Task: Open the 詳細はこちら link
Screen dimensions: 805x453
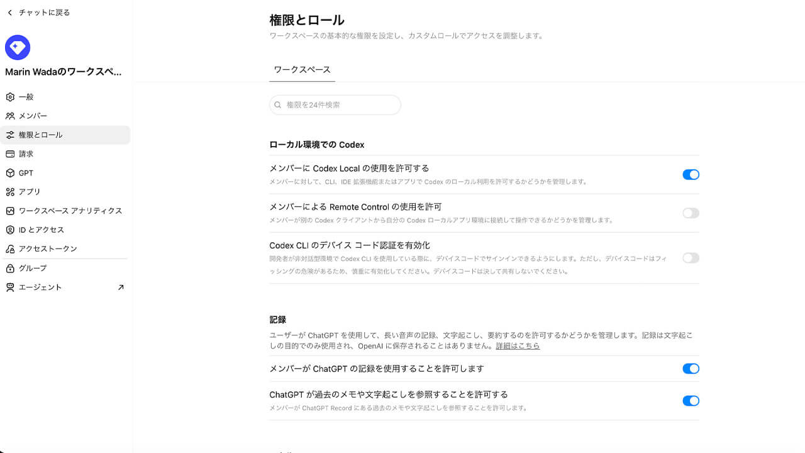Action: click(518, 346)
